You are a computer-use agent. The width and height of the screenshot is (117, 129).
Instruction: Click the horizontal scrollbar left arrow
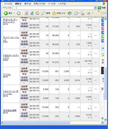[x=2, y=122]
